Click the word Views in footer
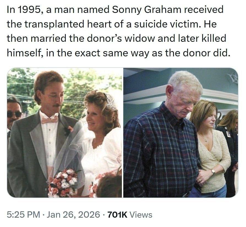This screenshot has height=227, width=246. coord(141,215)
